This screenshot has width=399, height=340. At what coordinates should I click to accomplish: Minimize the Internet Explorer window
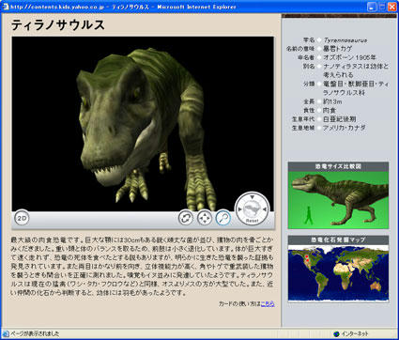point(372,7)
